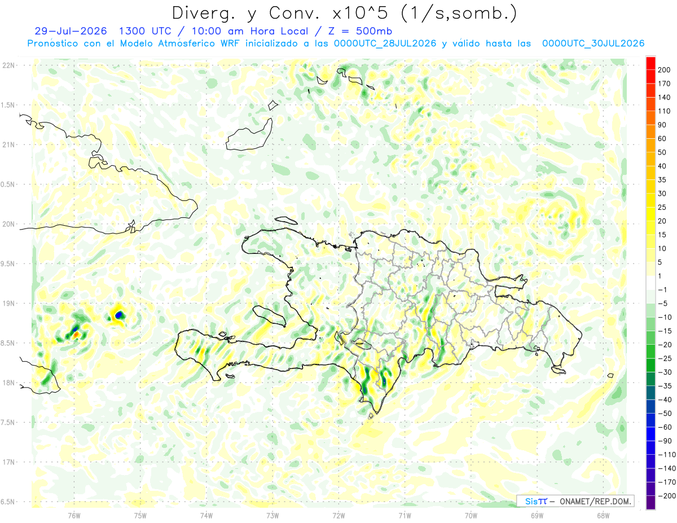
Task: Click the '0000UTC_30JUL2026' valid-until time
Action: 594,43
